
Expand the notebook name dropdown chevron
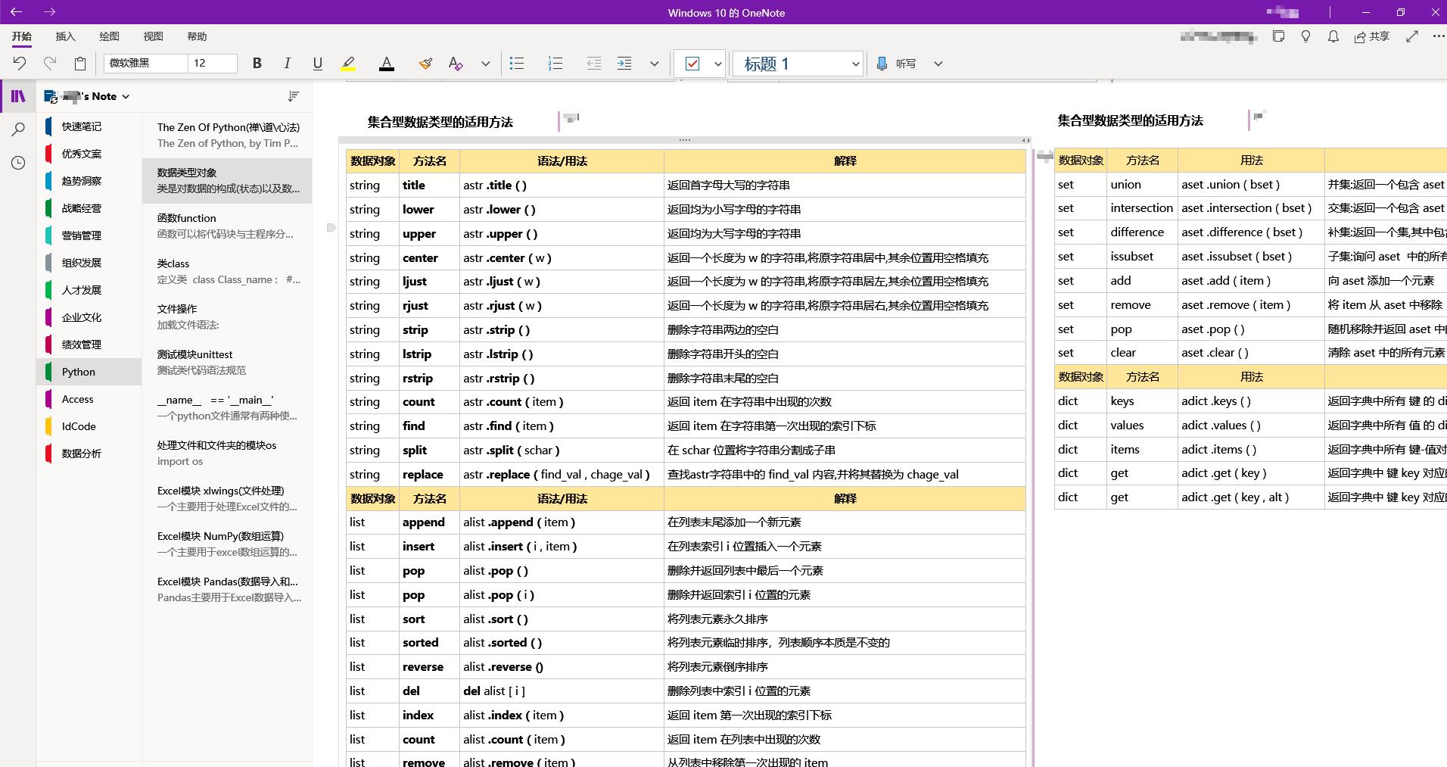(126, 97)
